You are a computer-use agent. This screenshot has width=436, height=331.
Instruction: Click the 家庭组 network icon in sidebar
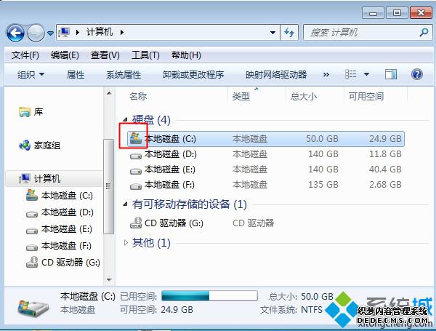coord(25,145)
